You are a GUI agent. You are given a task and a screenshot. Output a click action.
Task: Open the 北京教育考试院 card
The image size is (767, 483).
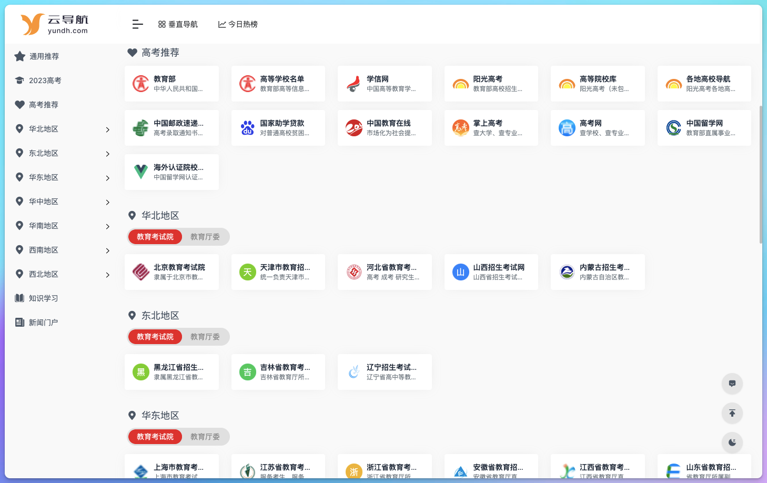click(171, 272)
